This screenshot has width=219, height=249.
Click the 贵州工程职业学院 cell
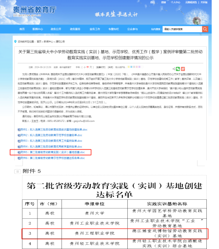(x=95, y=233)
